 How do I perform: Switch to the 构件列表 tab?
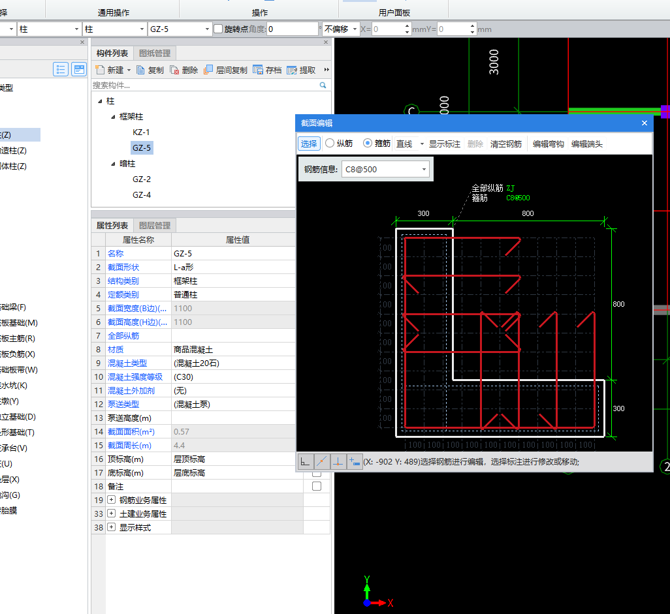pos(112,53)
